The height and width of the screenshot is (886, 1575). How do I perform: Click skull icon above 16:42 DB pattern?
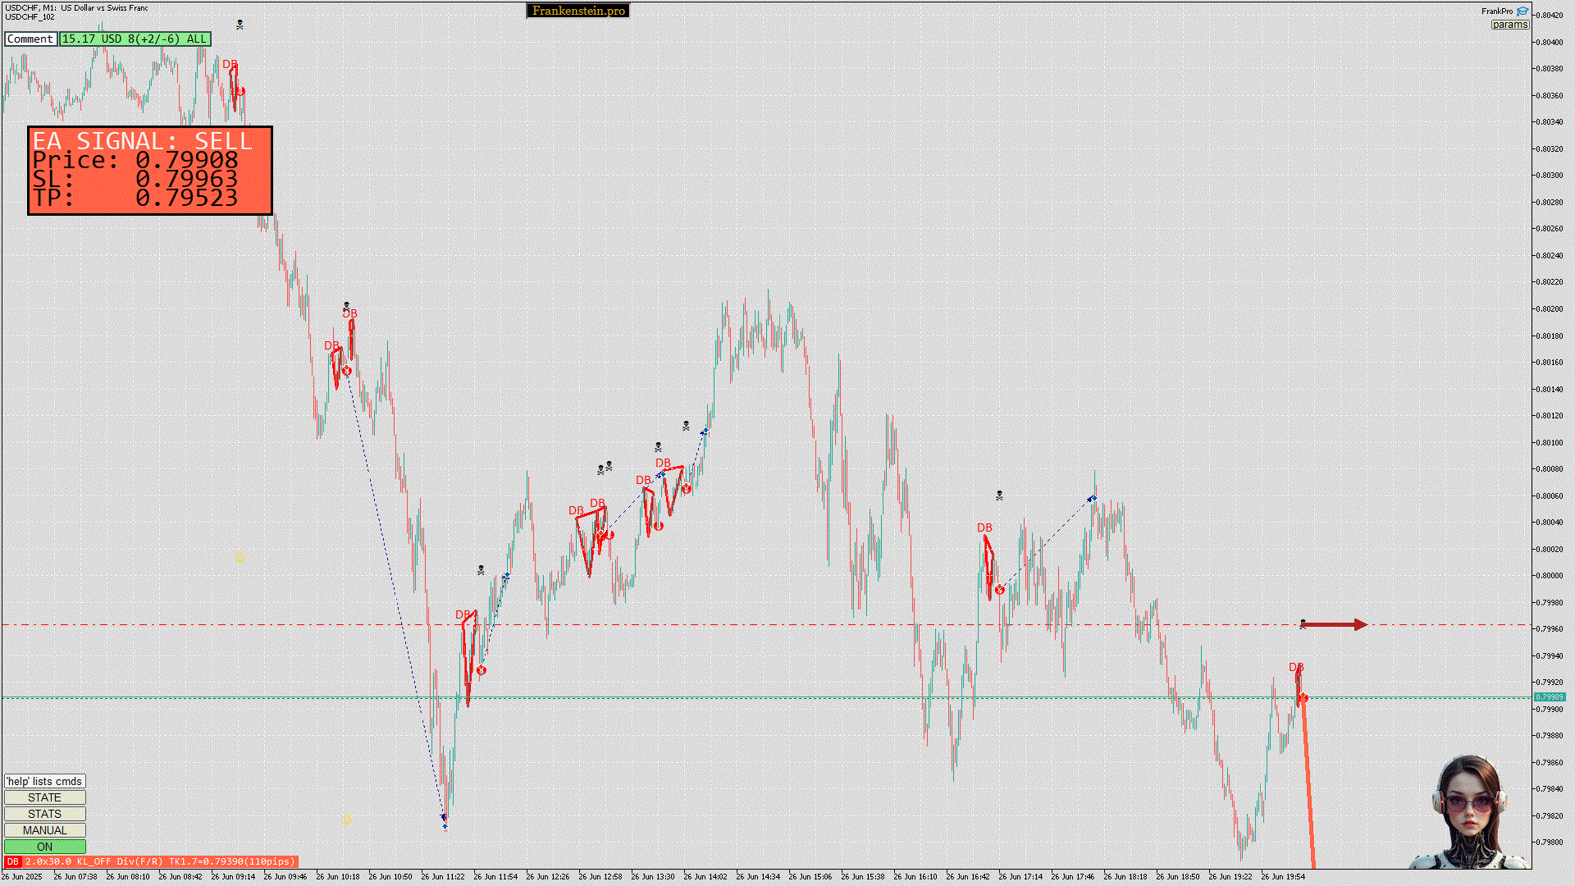[999, 495]
